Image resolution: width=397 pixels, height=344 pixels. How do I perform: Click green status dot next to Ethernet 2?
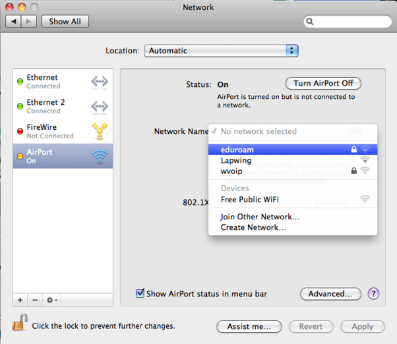[20, 106]
